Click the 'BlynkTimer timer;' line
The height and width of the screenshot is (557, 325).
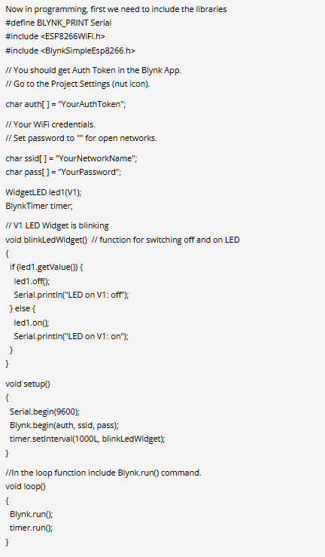tap(39, 206)
